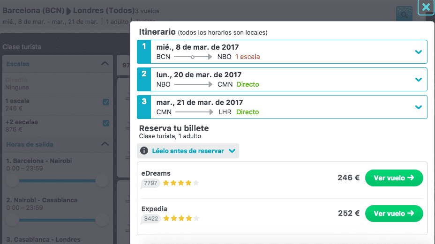Click 'mar., 21 de mar. de 2017' date heading
Image resolution: width=435 pixels, height=244 pixels.
click(200, 102)
